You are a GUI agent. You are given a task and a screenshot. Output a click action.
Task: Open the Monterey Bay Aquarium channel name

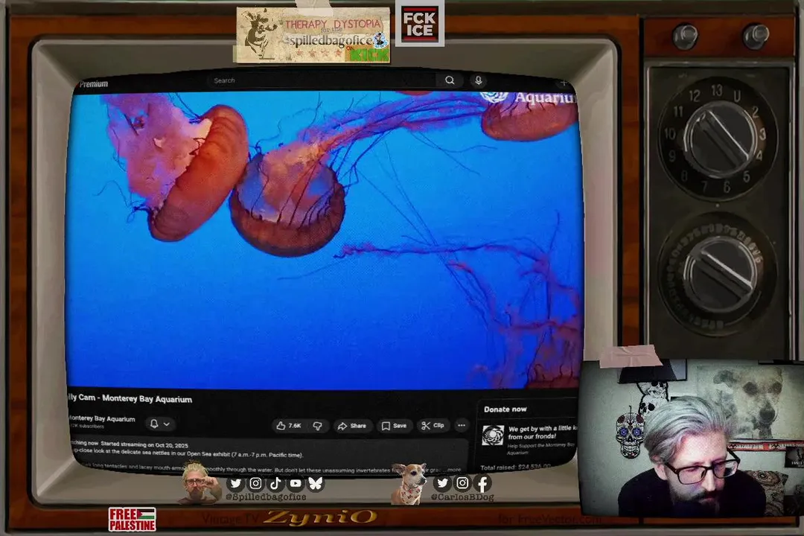pyautogui.click(x=101, y=418)
